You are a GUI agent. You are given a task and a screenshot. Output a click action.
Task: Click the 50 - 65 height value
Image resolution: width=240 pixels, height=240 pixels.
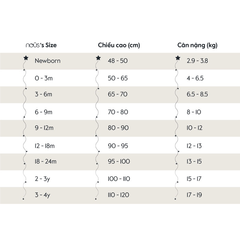[x=118, y=78]
